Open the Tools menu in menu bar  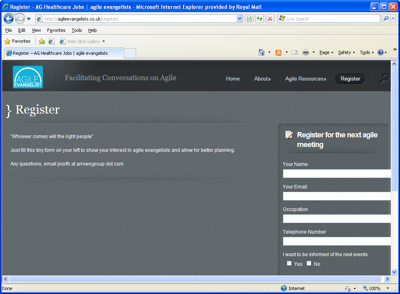click(x=77, y=30)
